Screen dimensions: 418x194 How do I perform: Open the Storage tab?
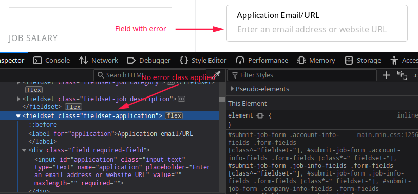pyautogui.click(x=363, y=61)
